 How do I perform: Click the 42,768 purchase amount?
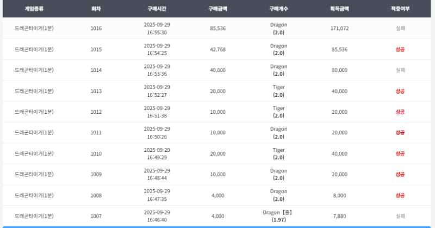pos(217,50)
